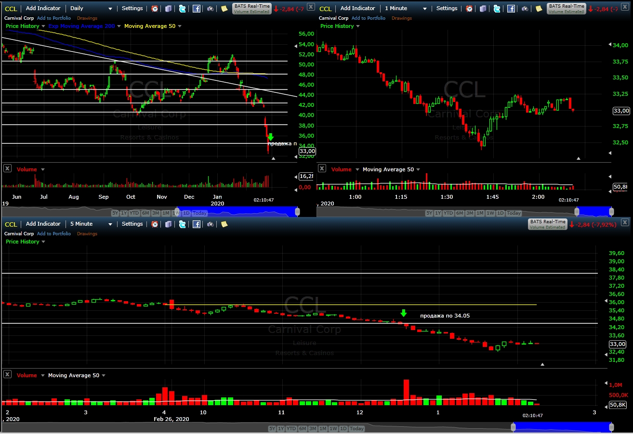Image resolution: width=633 pixels, height=434 pixels.
Task: Share the Daily chart via Twitter icon
Action: [x=182, y=9]
